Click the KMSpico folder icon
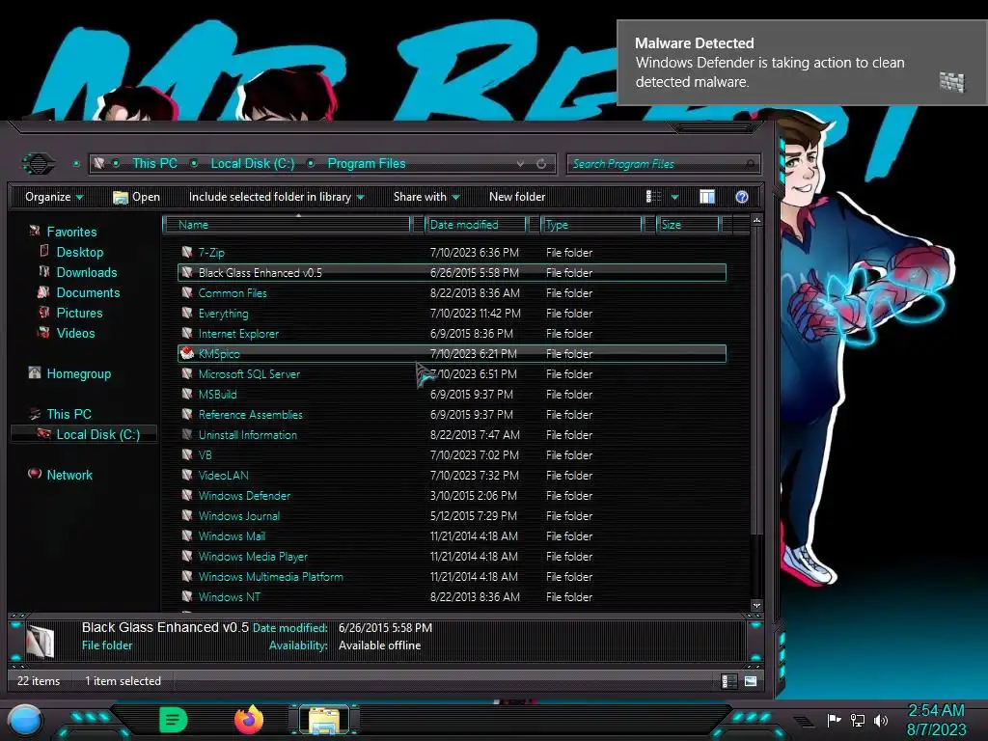This screenshot has height=741, width=988. coord(186,353)
